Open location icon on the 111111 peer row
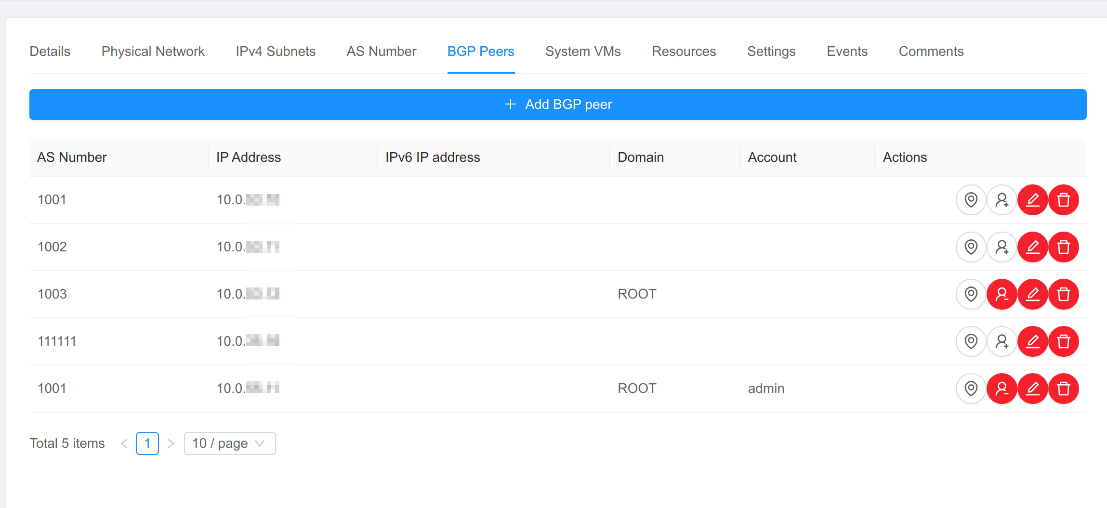This screenshot has width=1107, height=508. click(971, 341)
